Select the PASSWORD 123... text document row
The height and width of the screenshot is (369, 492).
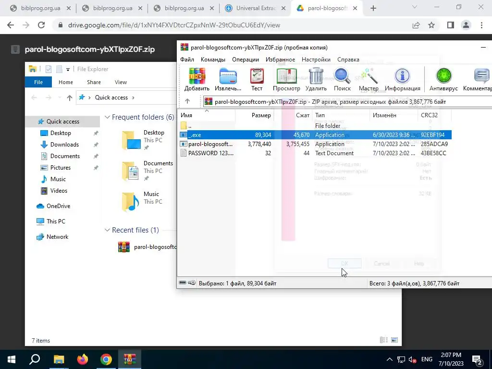(315, 153)
